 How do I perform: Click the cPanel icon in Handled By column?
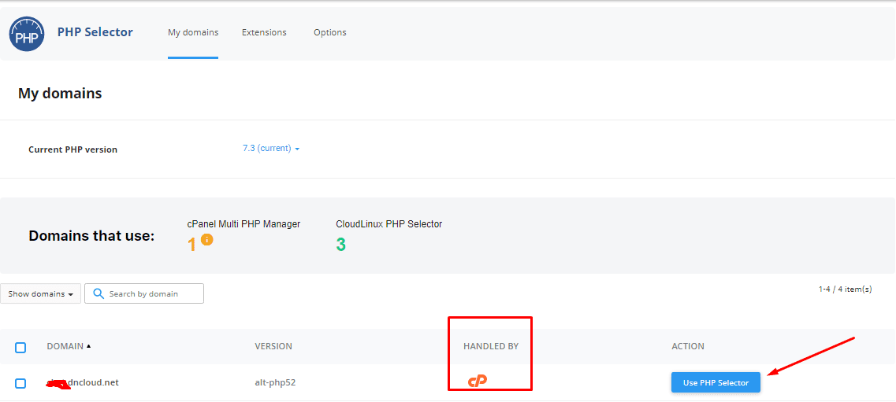(477, 382)
